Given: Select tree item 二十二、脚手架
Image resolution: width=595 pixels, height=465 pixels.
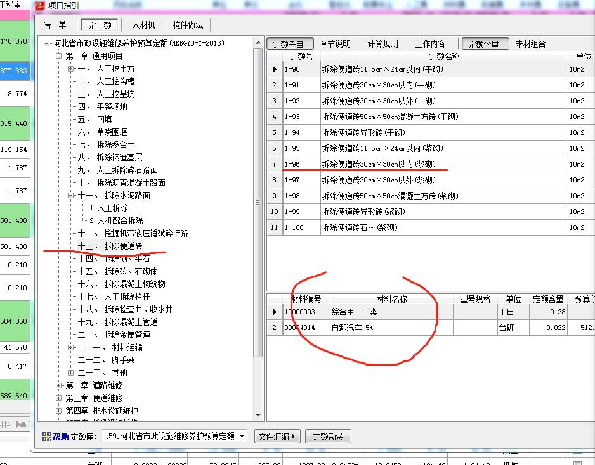Looking at the screenshot, I should pyautogui.click(x=107, y=360).
